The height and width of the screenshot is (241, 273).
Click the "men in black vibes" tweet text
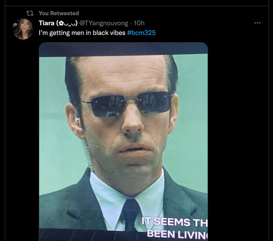tap(82, 33)
